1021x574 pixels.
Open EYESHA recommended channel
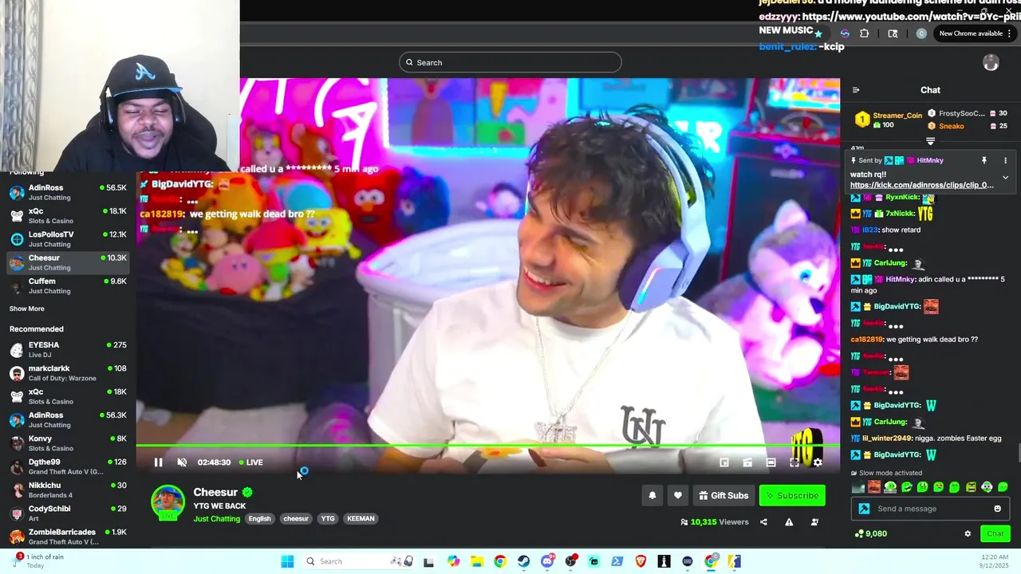pos(68,349)
